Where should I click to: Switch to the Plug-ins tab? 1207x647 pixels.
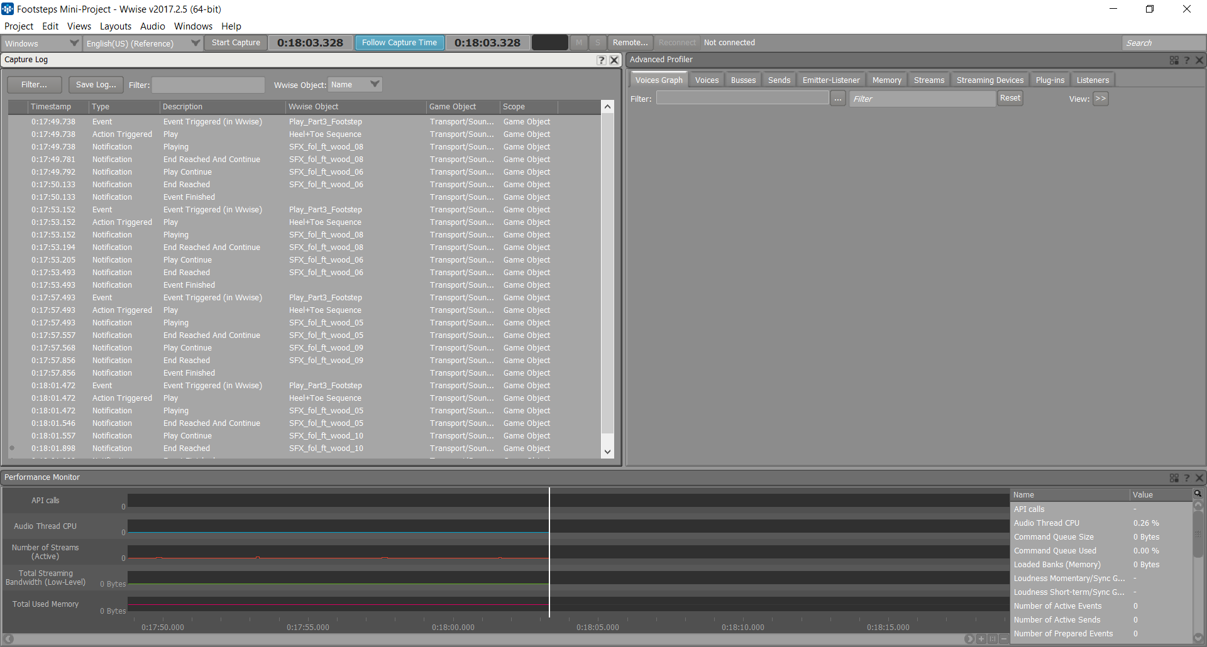(x=1050, y=80)
